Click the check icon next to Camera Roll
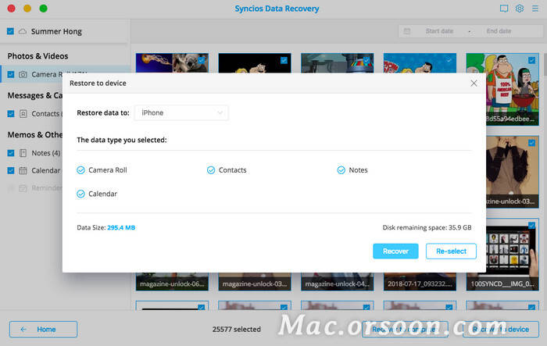 pos(80,169)
